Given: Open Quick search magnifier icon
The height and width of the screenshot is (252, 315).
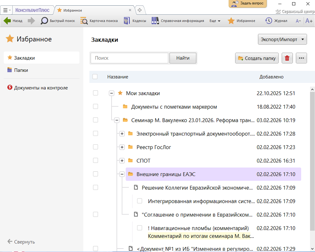Looking at the screenshot, I should click(44, 21).
